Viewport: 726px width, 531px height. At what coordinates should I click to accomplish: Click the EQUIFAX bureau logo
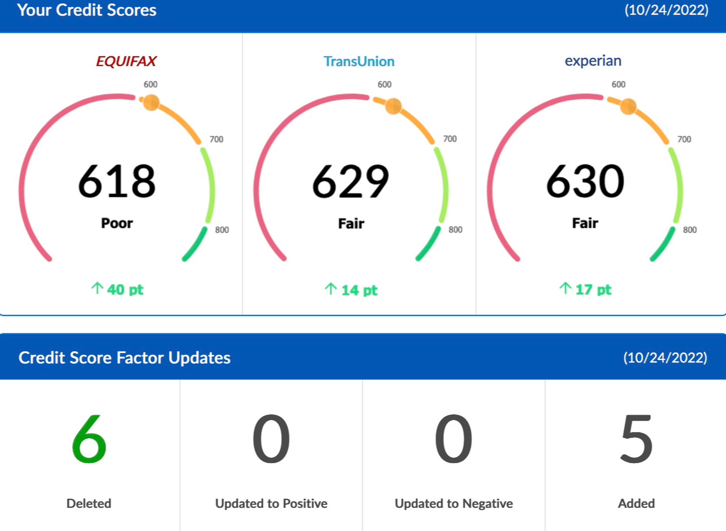126,62
